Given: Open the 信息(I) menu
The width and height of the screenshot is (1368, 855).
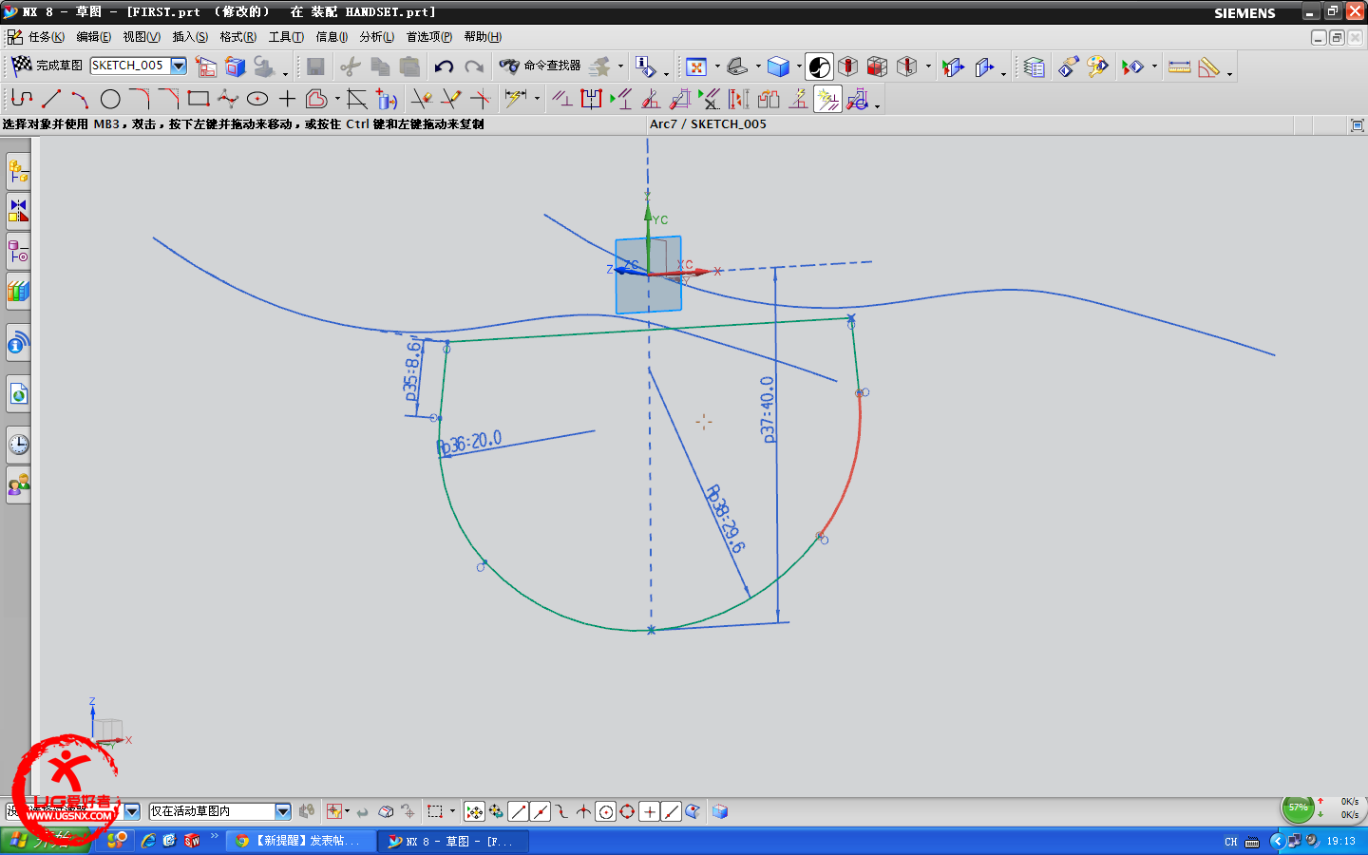Looking at the screenshot, I should 332,37.
